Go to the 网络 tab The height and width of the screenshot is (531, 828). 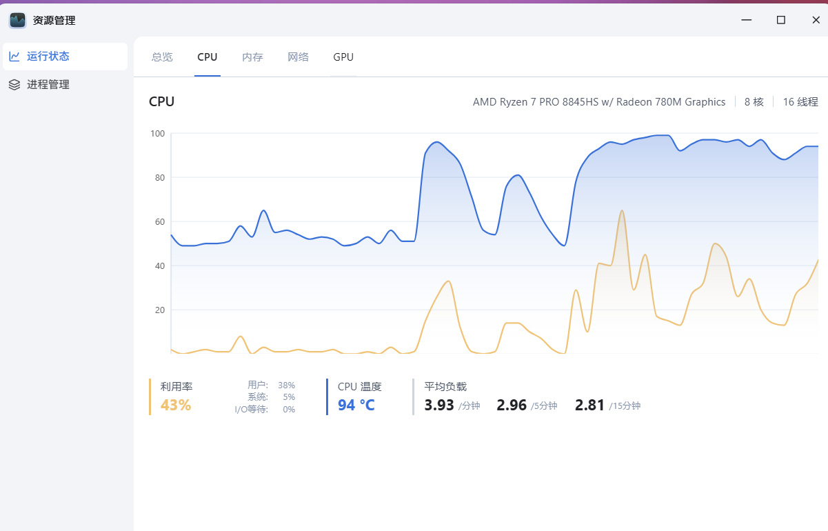[298, 57]
